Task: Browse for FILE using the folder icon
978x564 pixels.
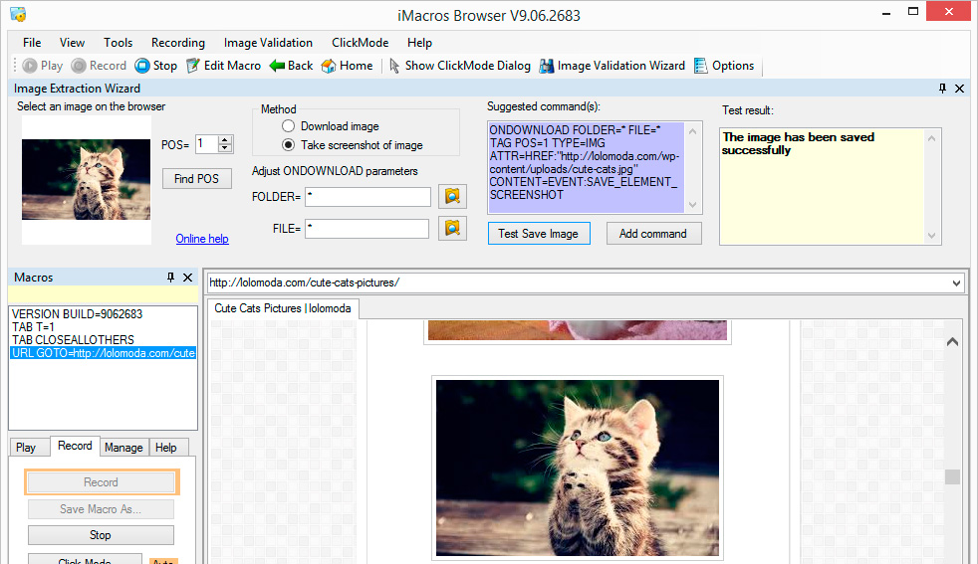Action: tap(452, 228)
